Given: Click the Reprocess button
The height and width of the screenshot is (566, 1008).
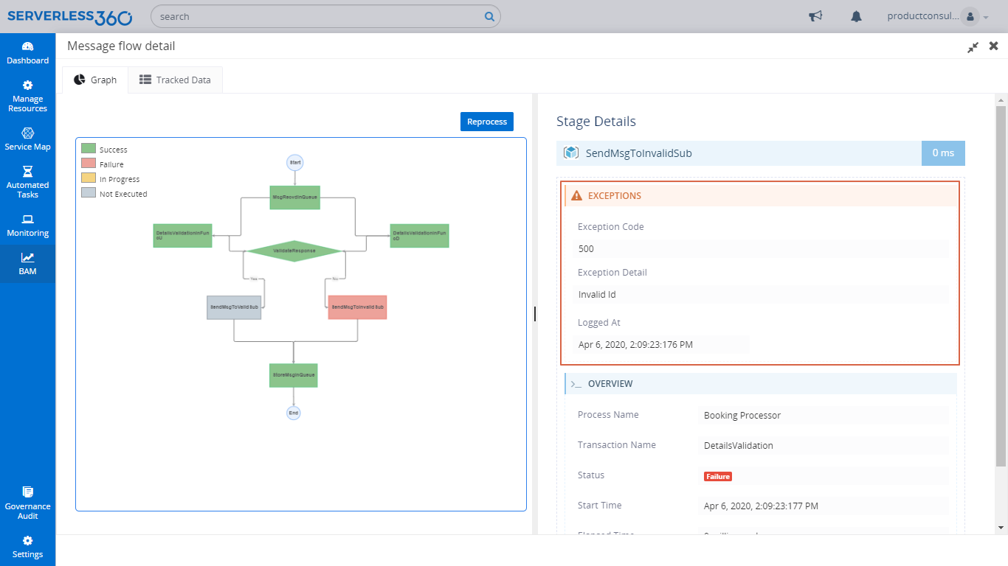Looking at the screenshot, I should (x=487, y=122).
